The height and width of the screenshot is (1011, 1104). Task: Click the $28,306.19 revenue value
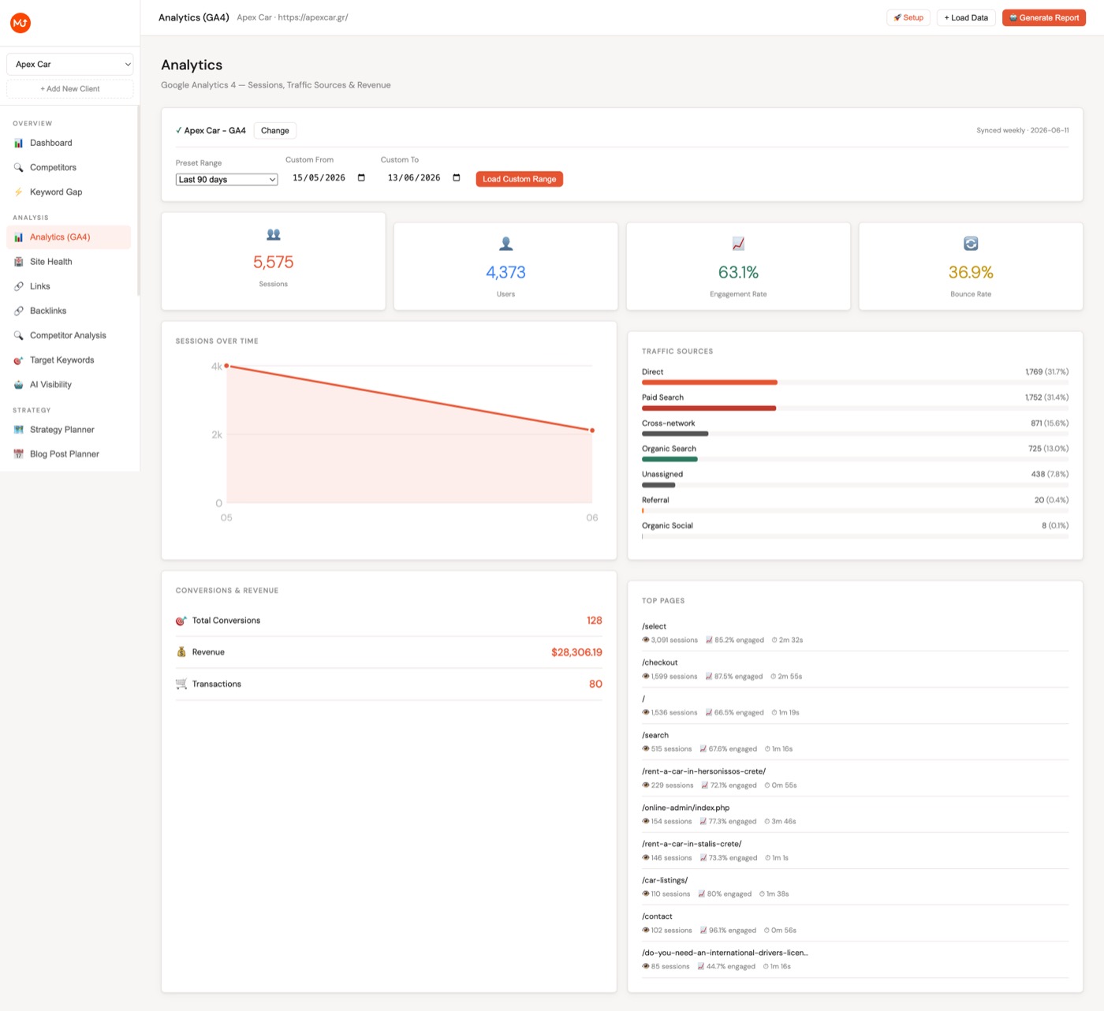pyautogui.click(x=576, y=652)
